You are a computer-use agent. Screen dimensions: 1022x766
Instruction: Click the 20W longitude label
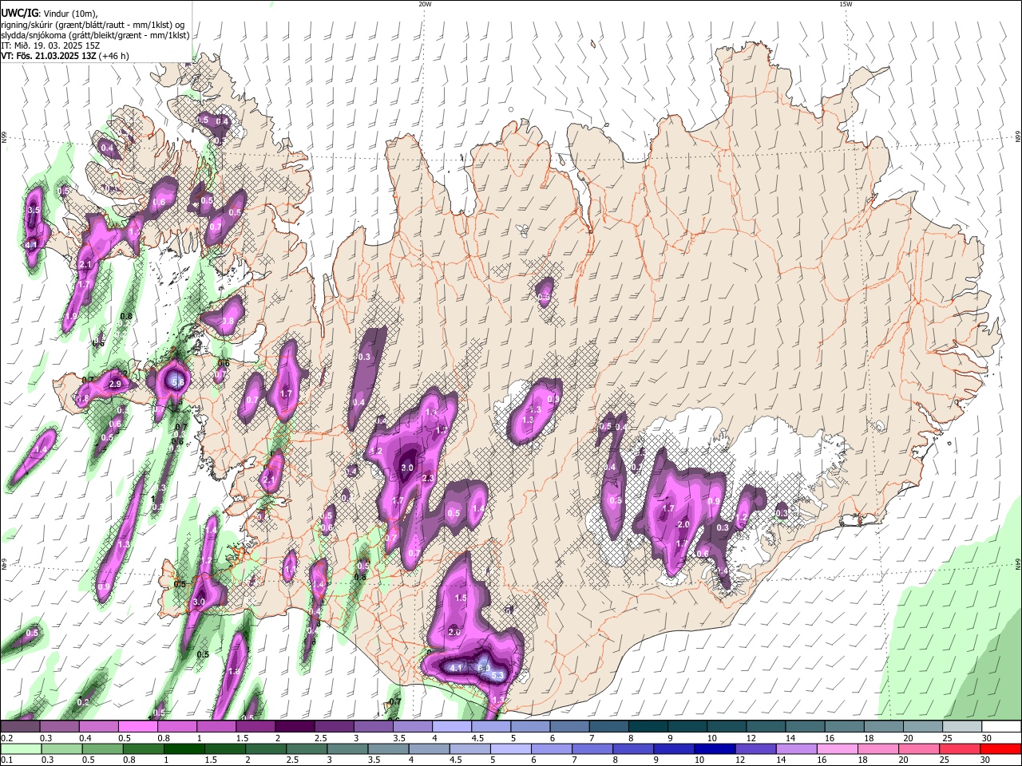point(425,4)
